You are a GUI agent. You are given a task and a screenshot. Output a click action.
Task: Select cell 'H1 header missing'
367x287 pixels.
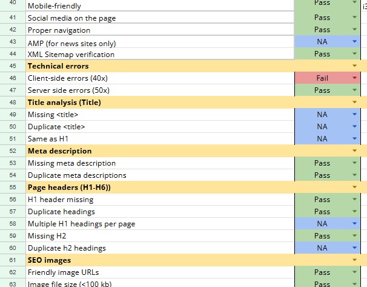(160, 199)
